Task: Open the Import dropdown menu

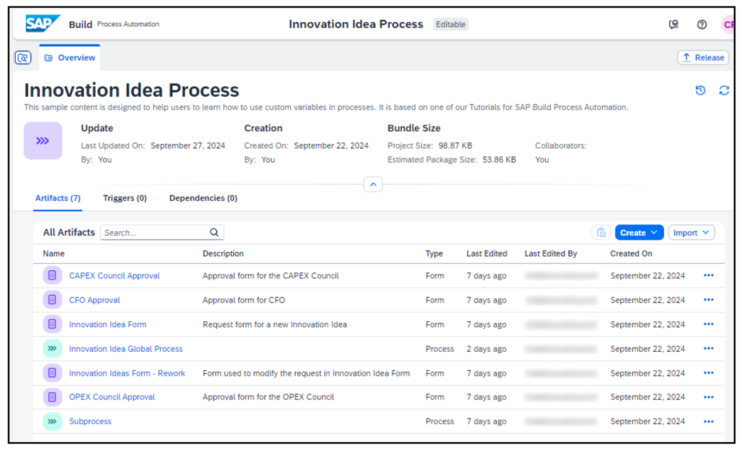Action: [691, 232]
